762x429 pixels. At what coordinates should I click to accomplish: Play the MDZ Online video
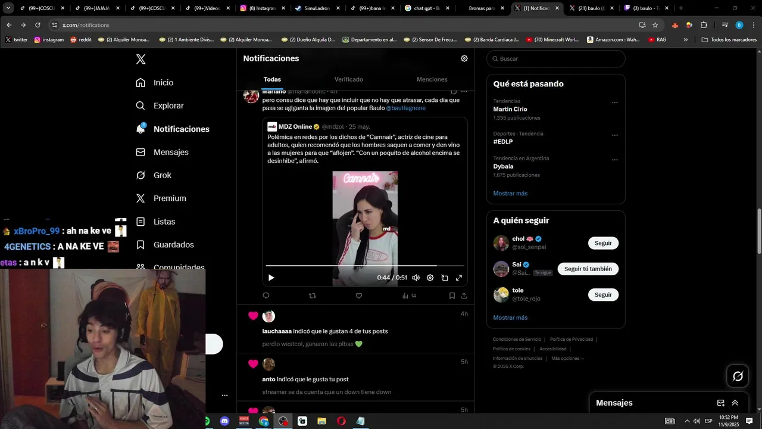pyautogui.click(x=271, y=278)
